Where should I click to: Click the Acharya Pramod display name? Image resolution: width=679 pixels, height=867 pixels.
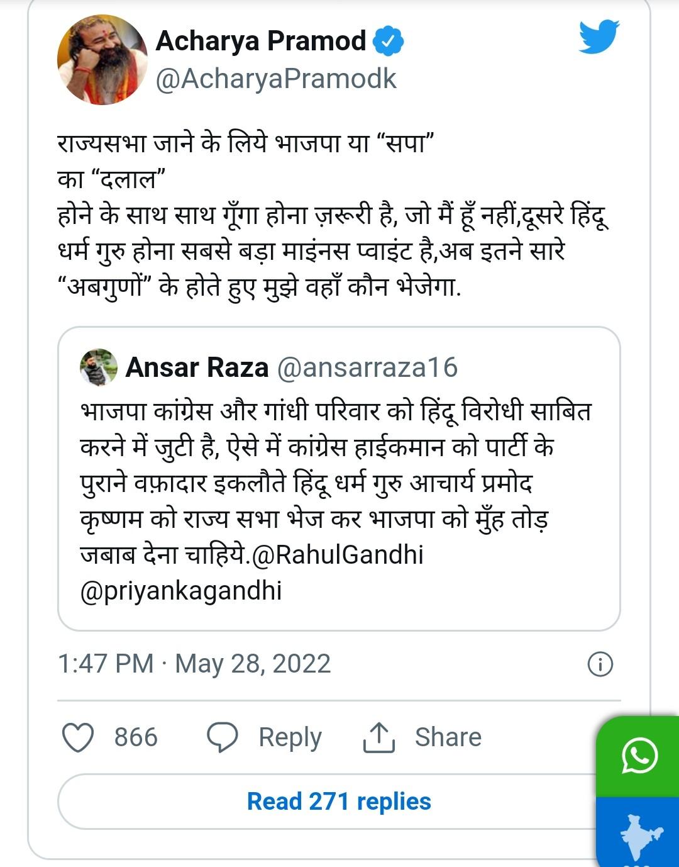pos(260,42)
